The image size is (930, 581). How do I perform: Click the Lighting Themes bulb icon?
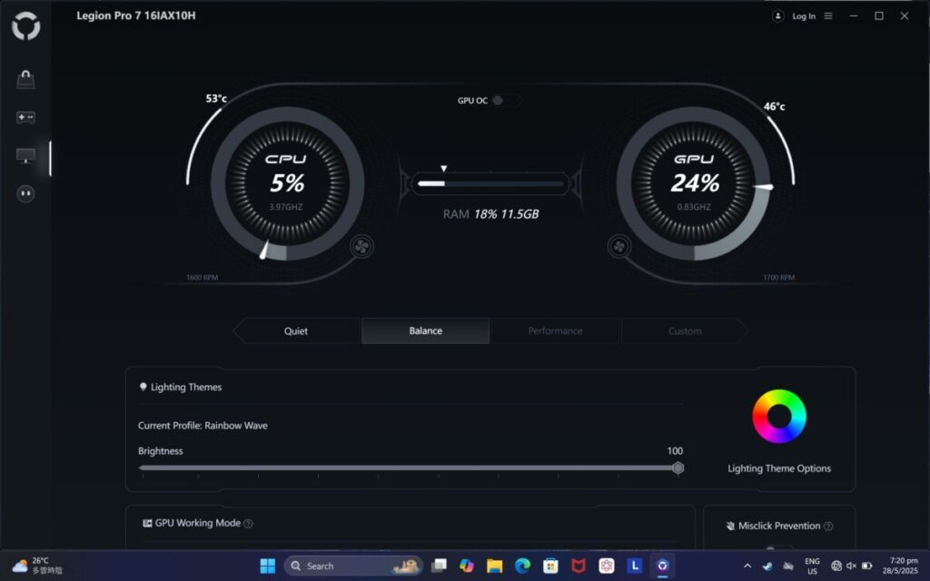[x=143, y=387]
